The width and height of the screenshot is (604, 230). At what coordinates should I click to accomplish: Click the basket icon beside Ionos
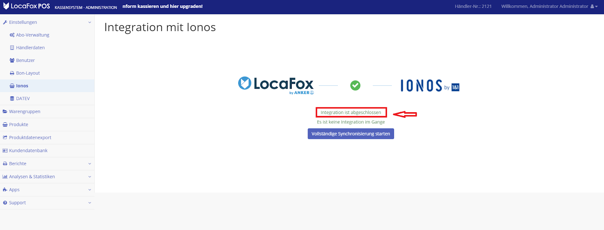click(12, 86)
